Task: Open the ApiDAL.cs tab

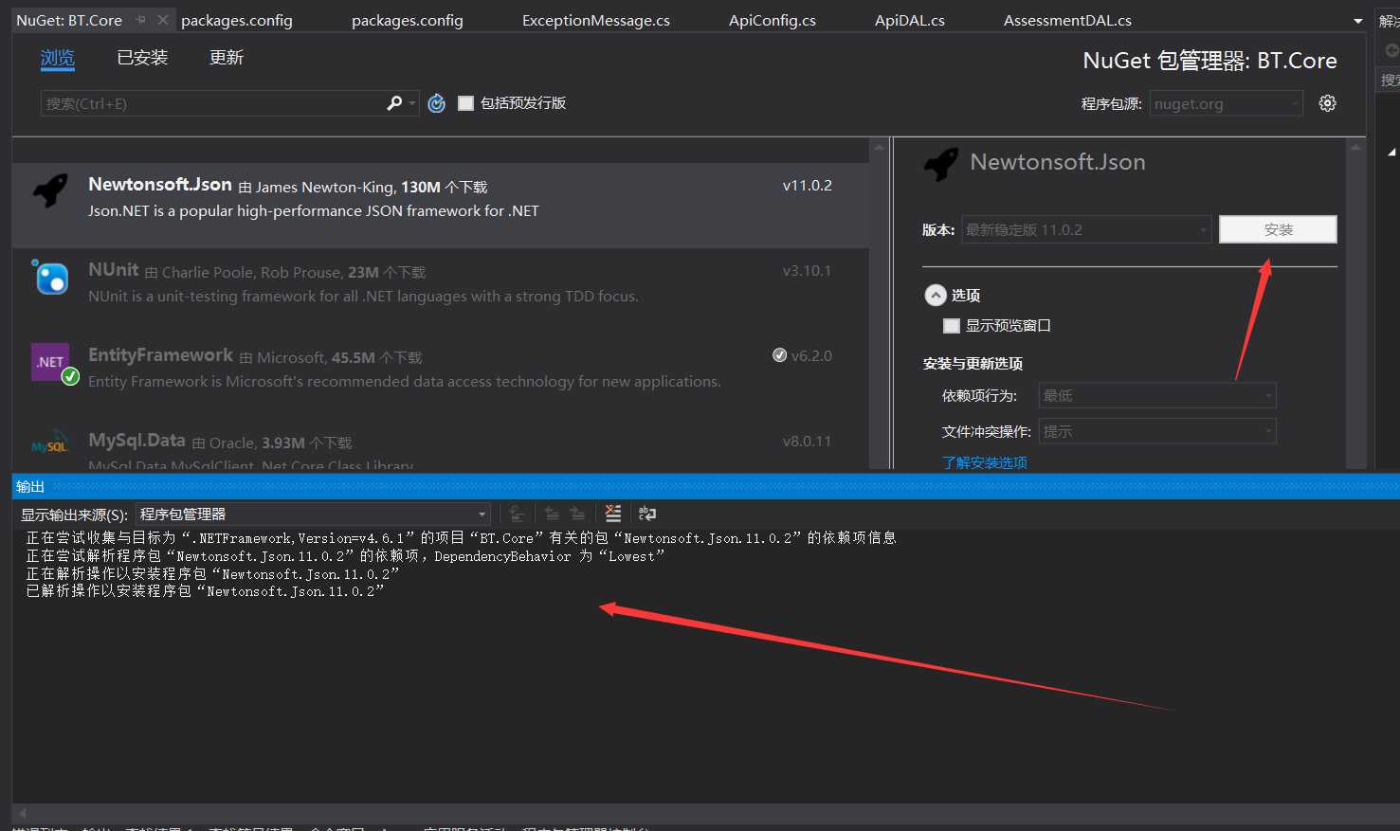Action: pos(910,20)
